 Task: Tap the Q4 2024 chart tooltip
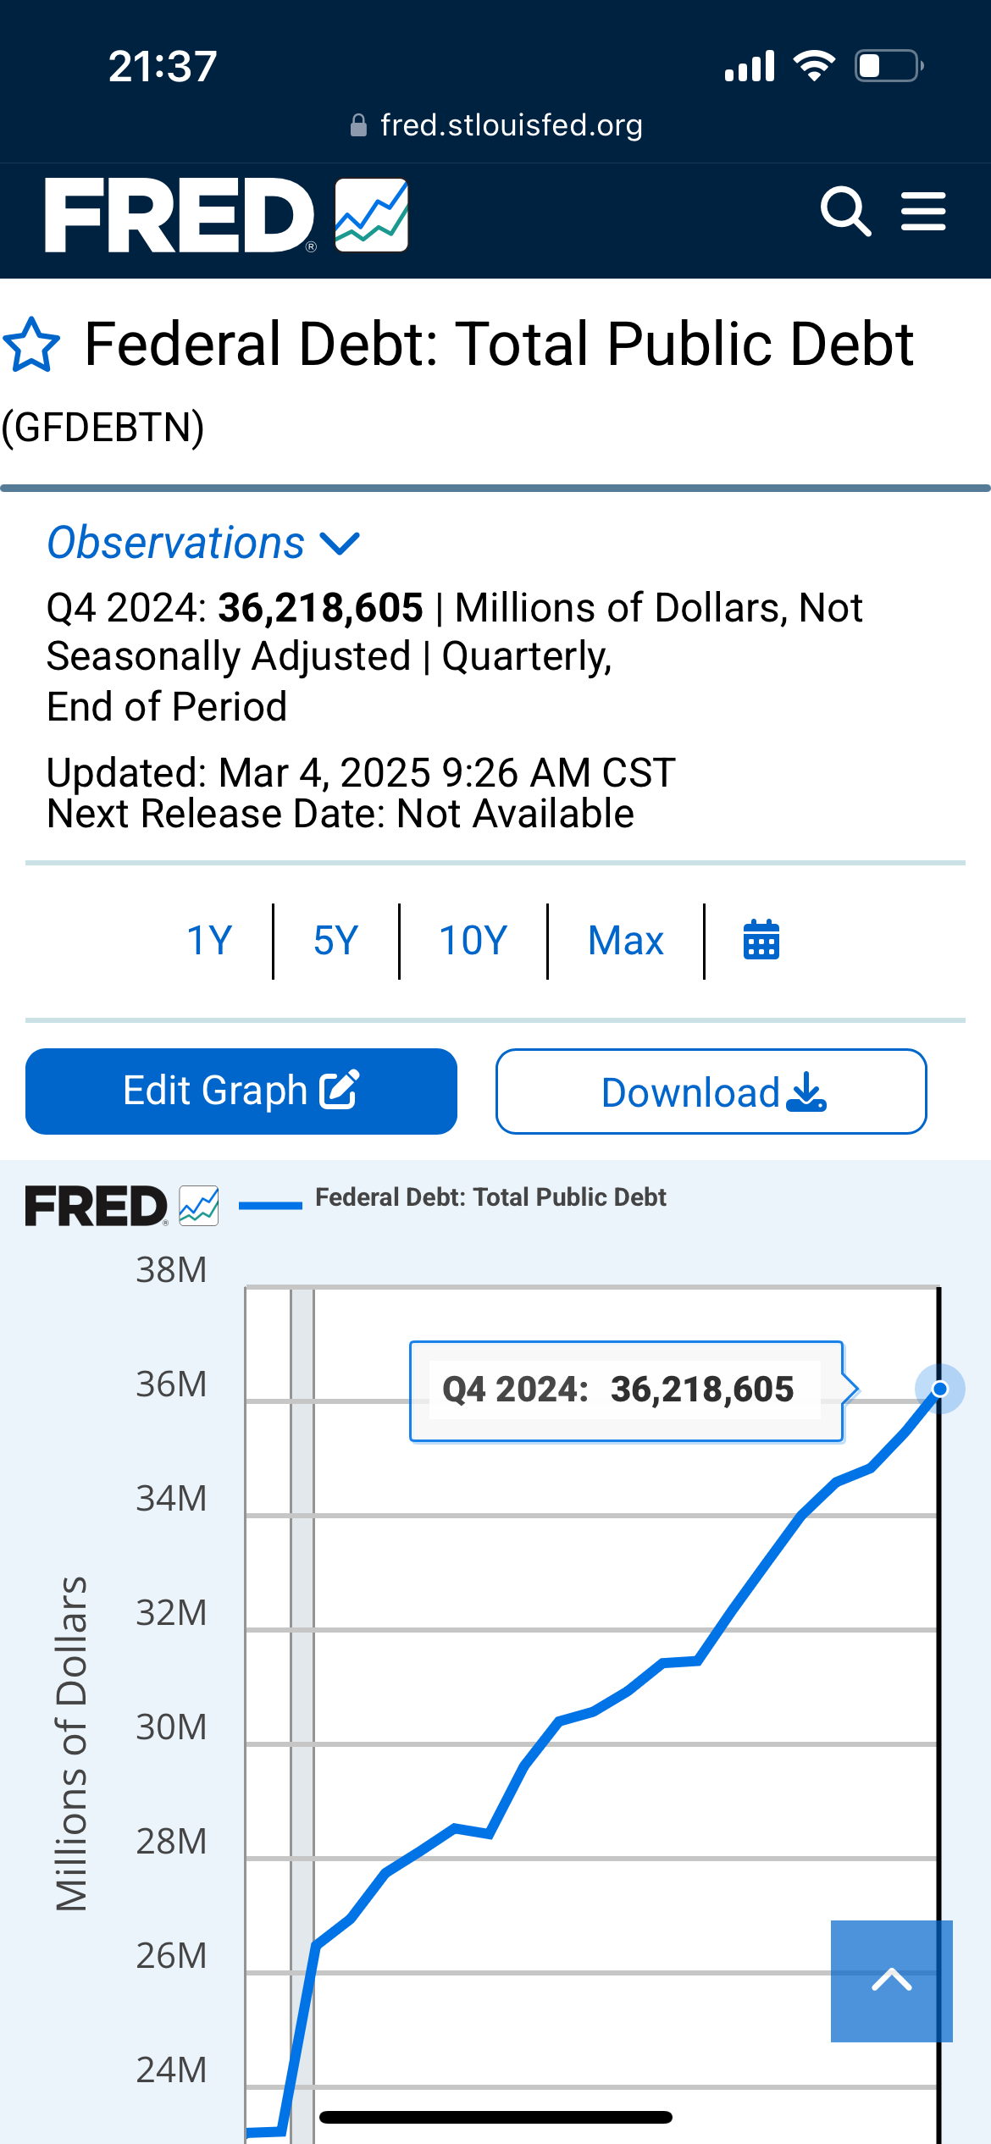(626, 1390)
